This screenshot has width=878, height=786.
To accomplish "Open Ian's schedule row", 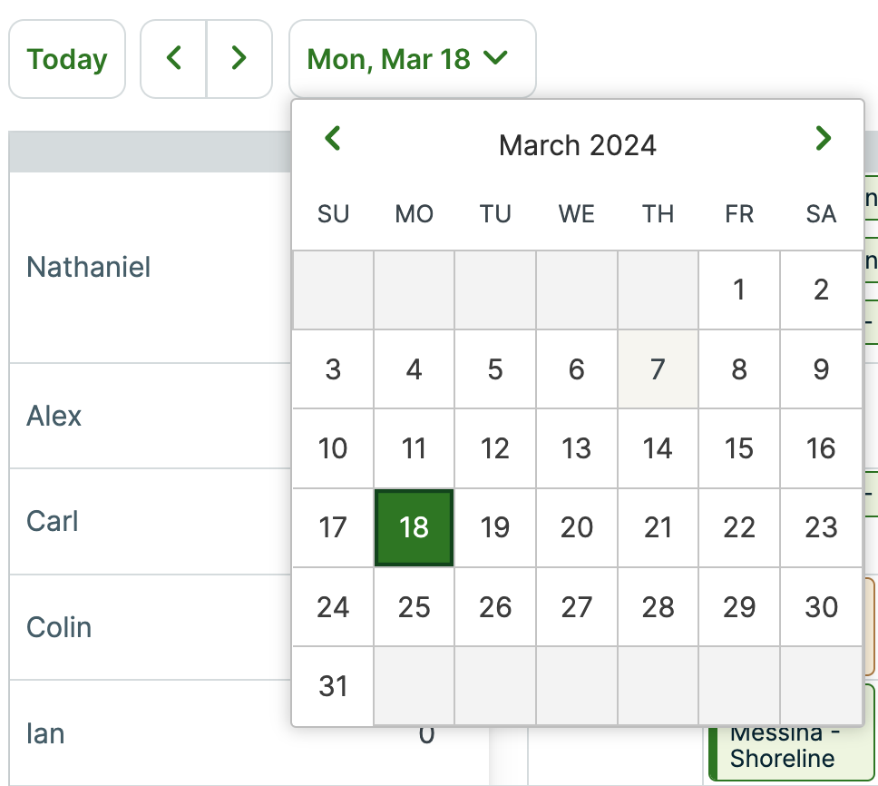I will point(44,733).
